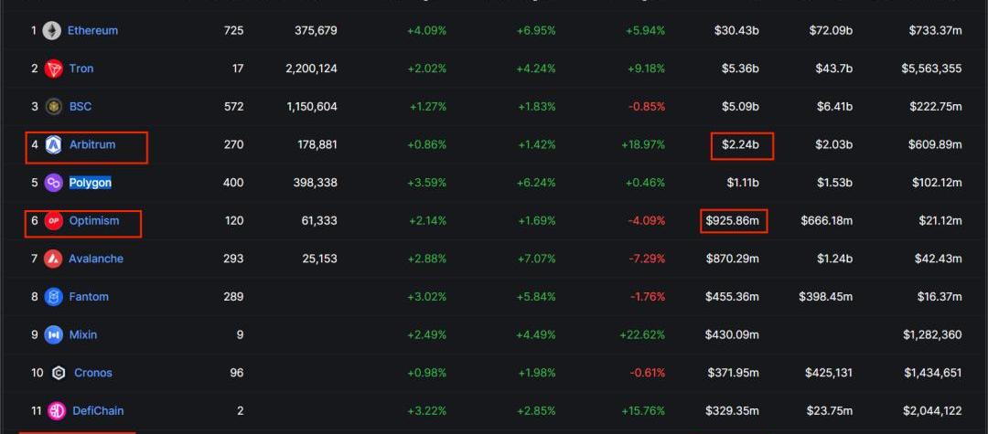
Task: Select the Arbitrum chain name link
Action: [x=92, y=144]
